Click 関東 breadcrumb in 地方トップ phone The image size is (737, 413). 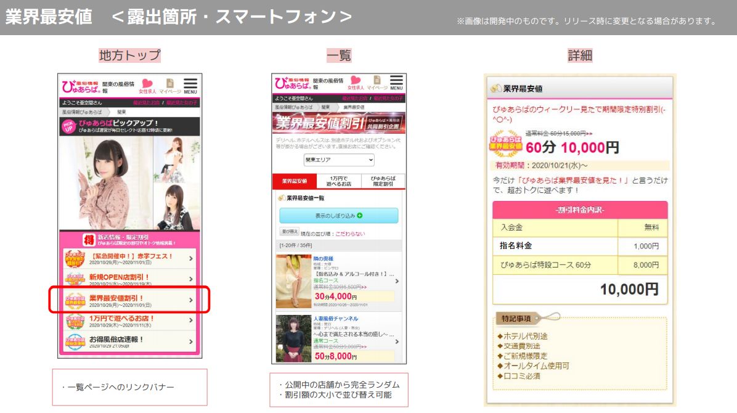122,112
